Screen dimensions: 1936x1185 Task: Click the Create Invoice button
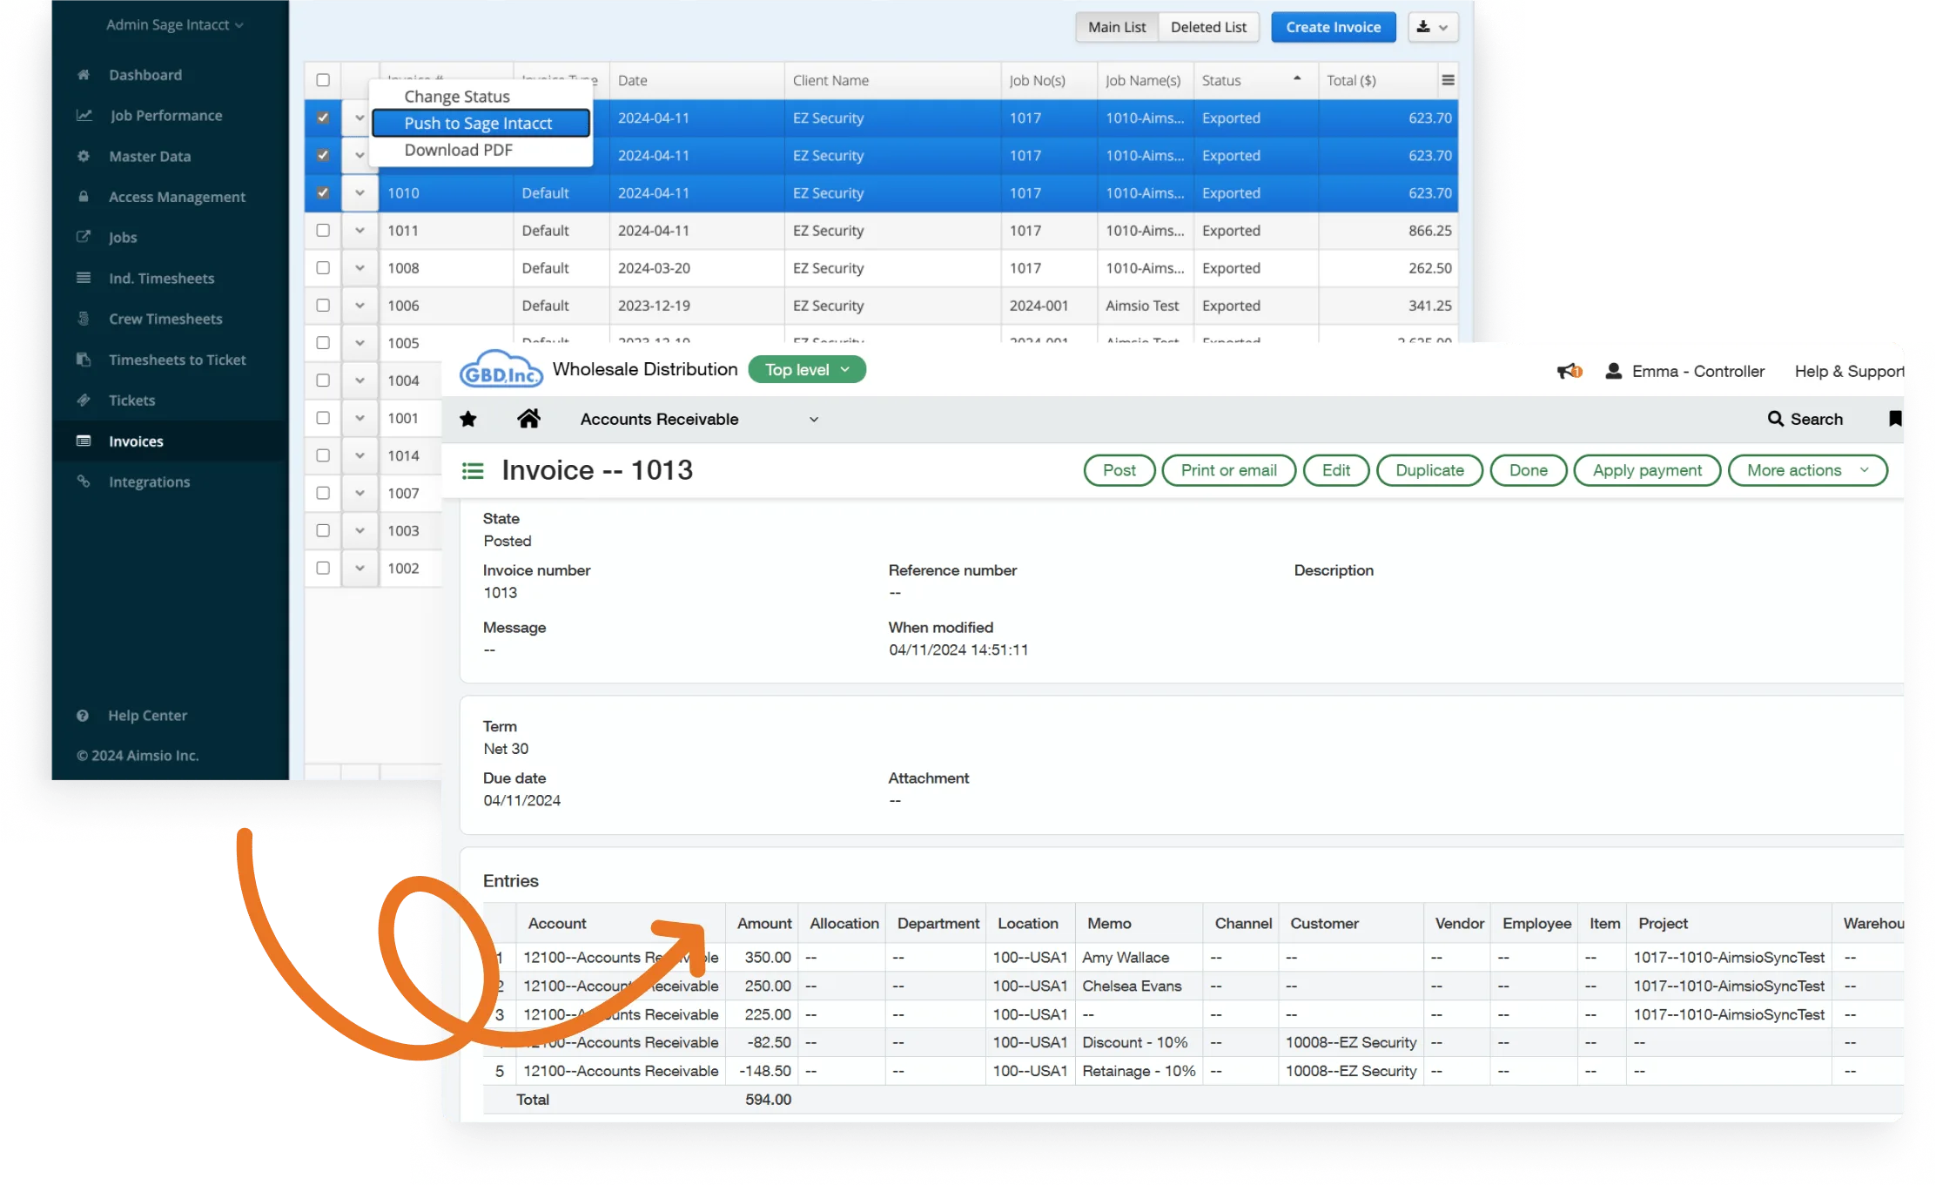[x=1334, y=27]
